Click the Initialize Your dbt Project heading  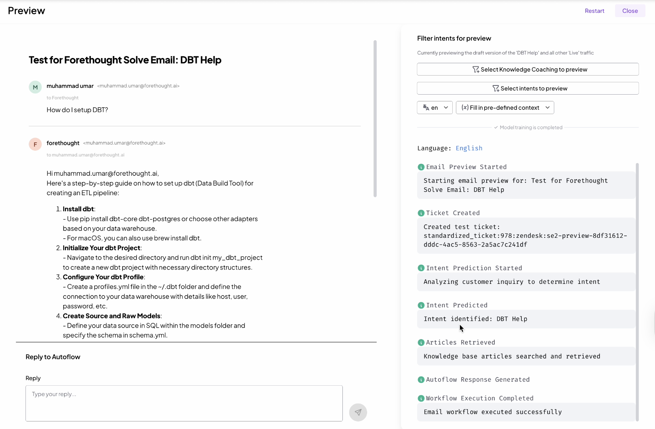click(x=102, y=248)
